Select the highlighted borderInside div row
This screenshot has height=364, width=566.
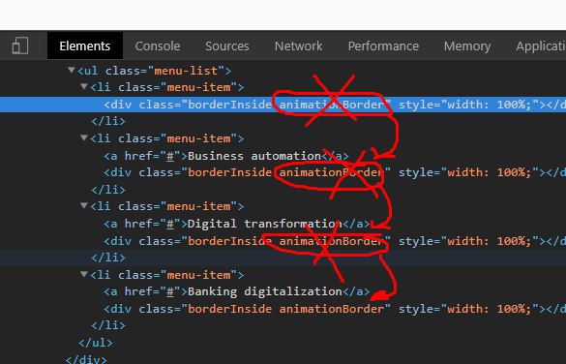tap(283, 105)
